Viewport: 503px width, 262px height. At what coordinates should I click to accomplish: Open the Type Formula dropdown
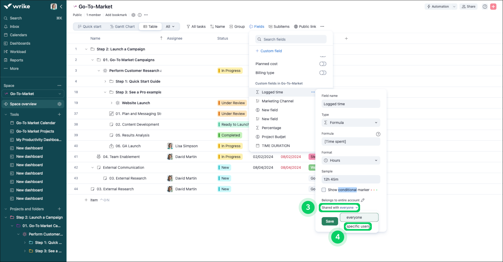351,123
